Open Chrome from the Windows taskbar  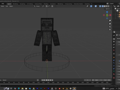33,88
